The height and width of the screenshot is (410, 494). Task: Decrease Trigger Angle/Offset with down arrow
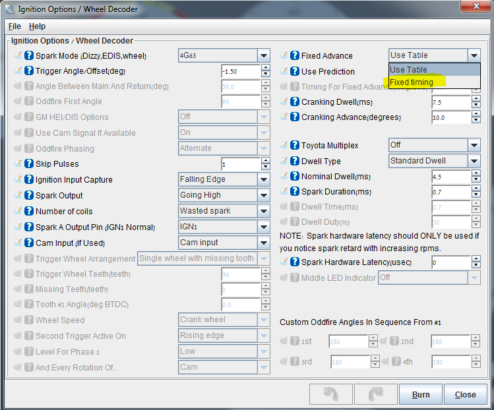click(266, 74)
